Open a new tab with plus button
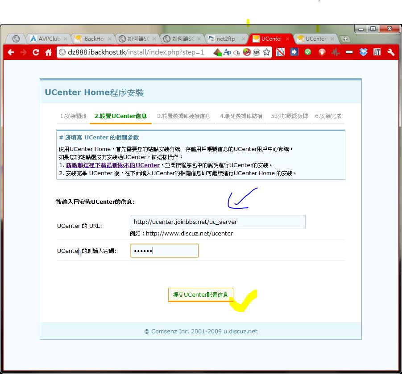Image resolution: width=402 pixels, height=374 pixels. (x=345, y=39)
